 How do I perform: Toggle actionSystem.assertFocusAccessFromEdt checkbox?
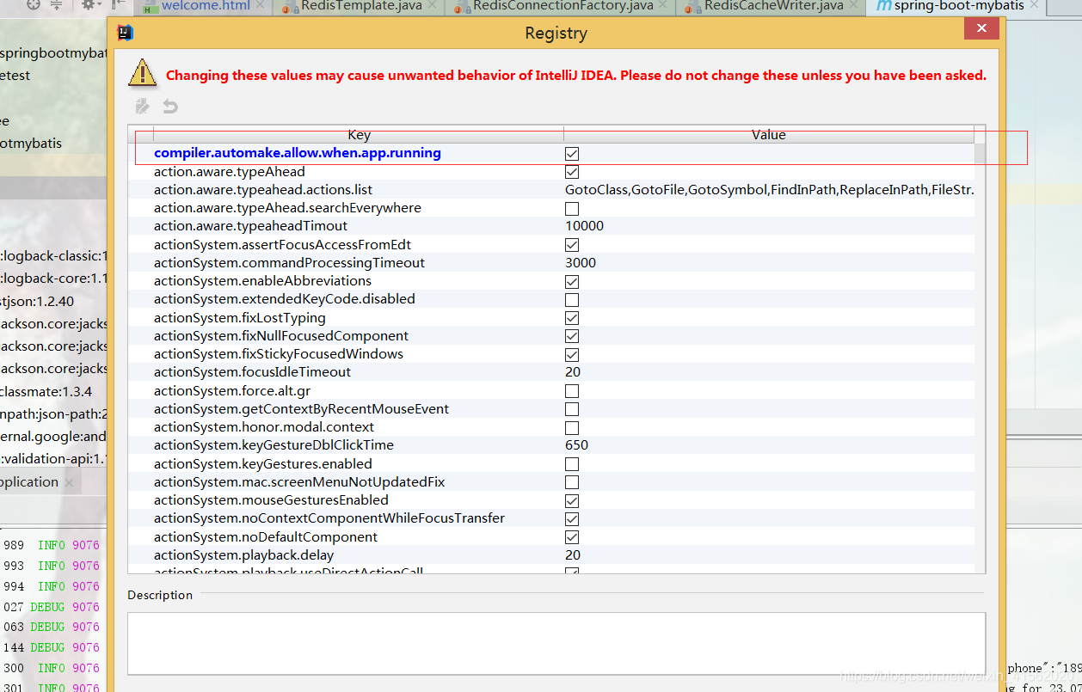point(572,245)
